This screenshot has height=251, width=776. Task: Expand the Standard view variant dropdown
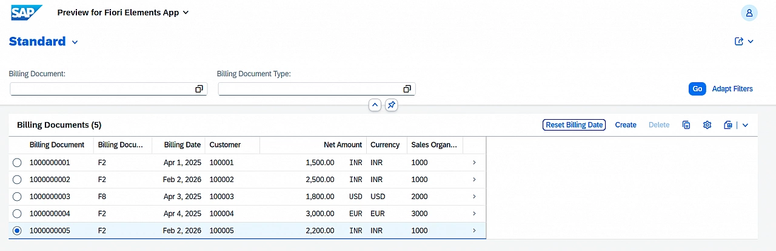pyautogui.click(x=75, y=42)
